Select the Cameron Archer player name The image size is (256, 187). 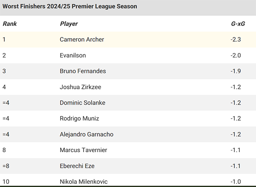click(x=82, y=40)
